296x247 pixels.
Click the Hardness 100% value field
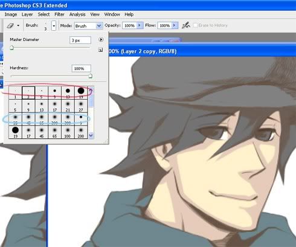(x=81, y=68)
